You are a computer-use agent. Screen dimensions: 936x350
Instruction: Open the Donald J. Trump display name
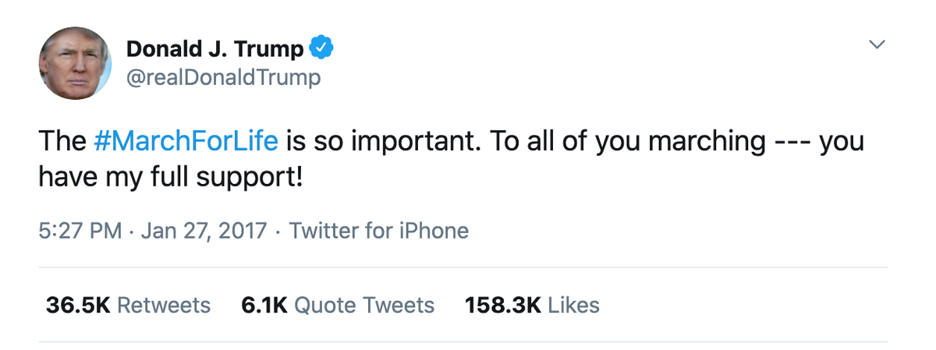[214, 49]
